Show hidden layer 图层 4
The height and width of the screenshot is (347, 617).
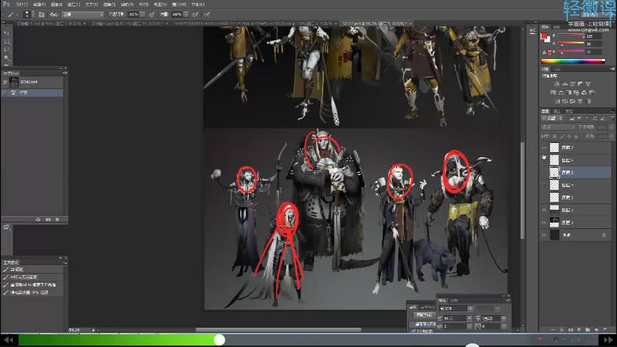click(544, 185)
